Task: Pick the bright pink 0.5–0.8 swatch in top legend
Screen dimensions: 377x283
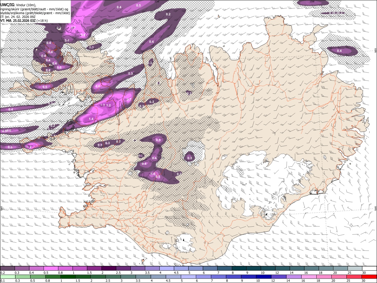Action: tap(51, 269)
